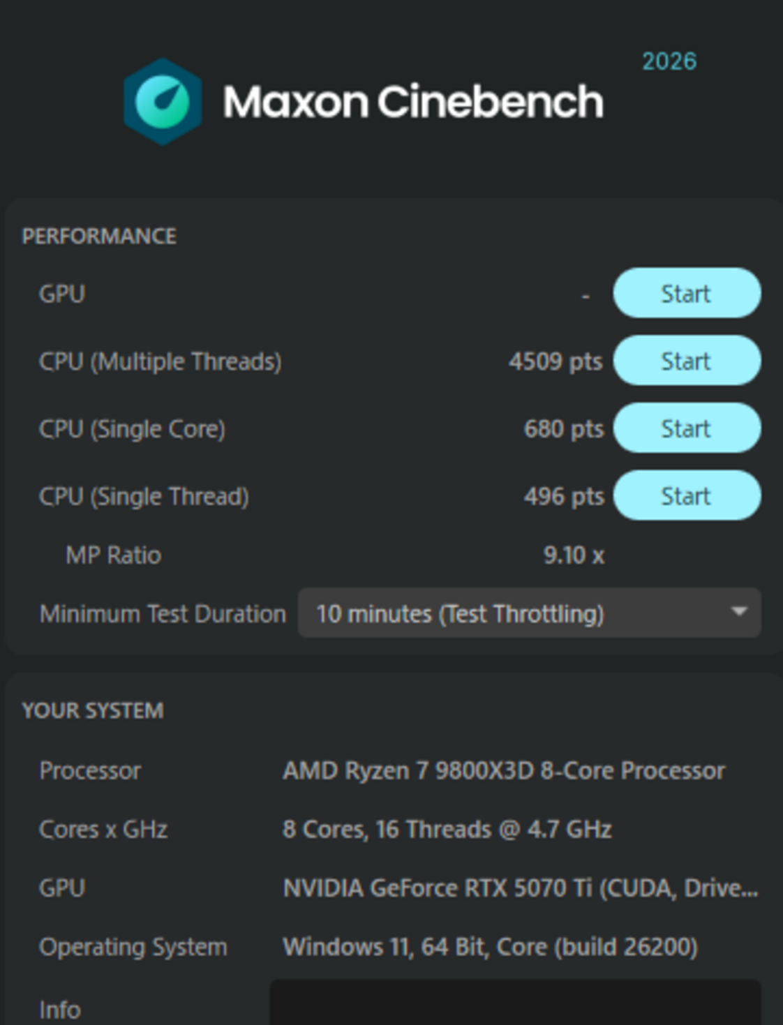Click the 8 Cores, 16 Threads value
Viewport: 783px width, 1025px height.
[x=447, y=829]
